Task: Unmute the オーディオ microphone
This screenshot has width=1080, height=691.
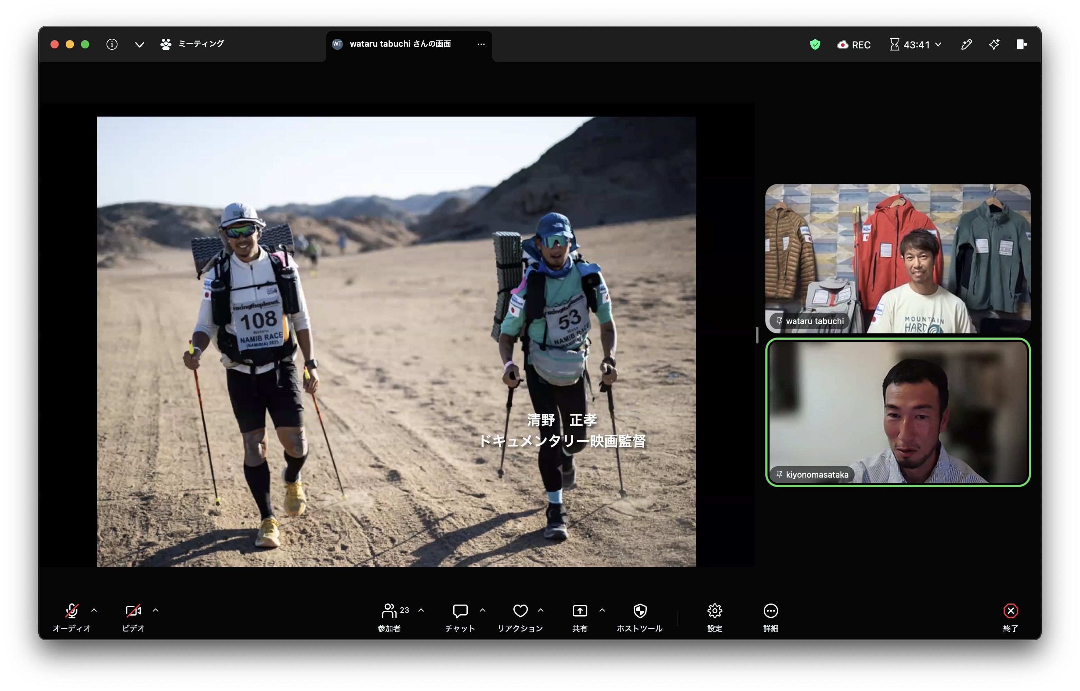Action: pos(72,617)
